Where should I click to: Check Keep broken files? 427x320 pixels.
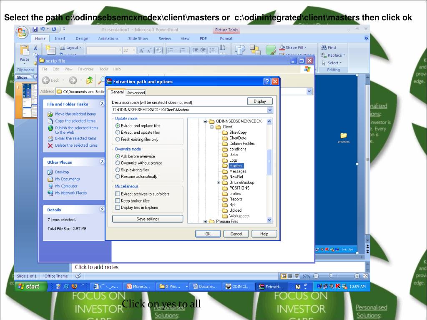(x=118, y=201)
